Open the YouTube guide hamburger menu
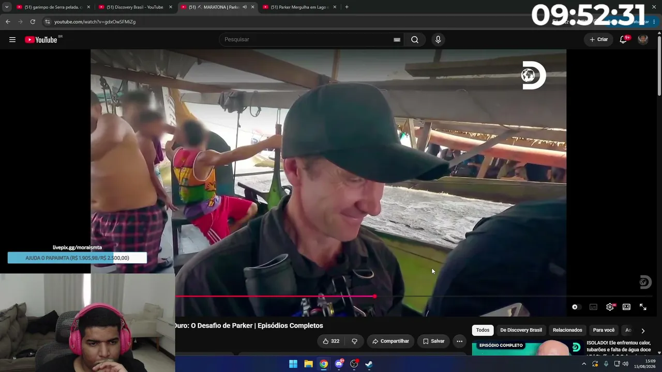The width and height of the screenshot is (662, 372). pyautogui.click(x=12, y=40)
